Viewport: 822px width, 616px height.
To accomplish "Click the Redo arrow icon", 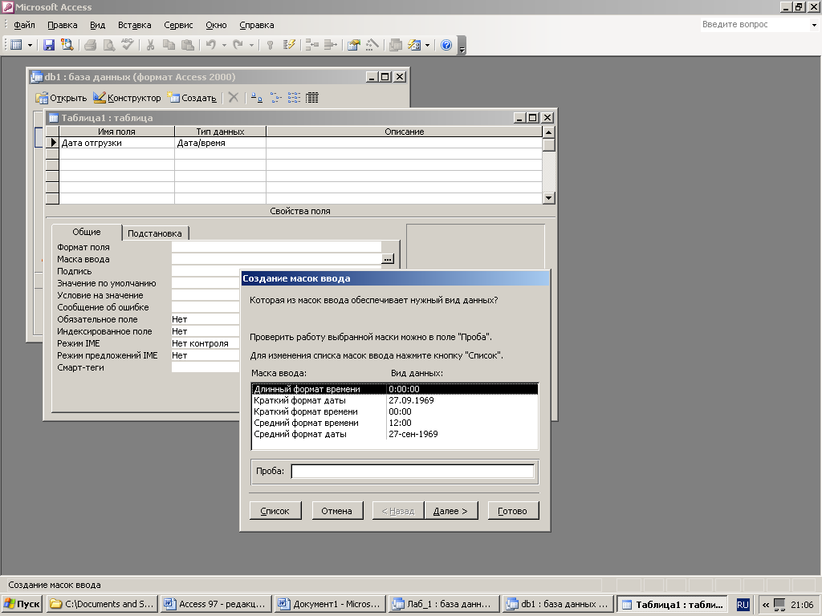I will coord(238,45).
